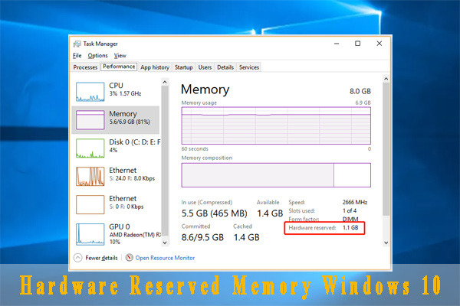
Task: Open Resource Monitor link
Action: 165,258
